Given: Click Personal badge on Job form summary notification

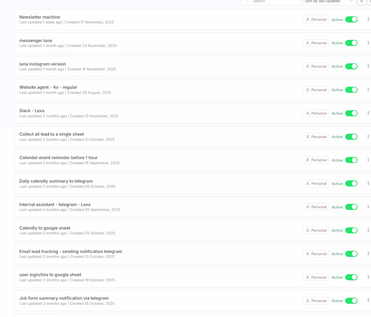Looking at the screenshot, I should click(316, 301).
